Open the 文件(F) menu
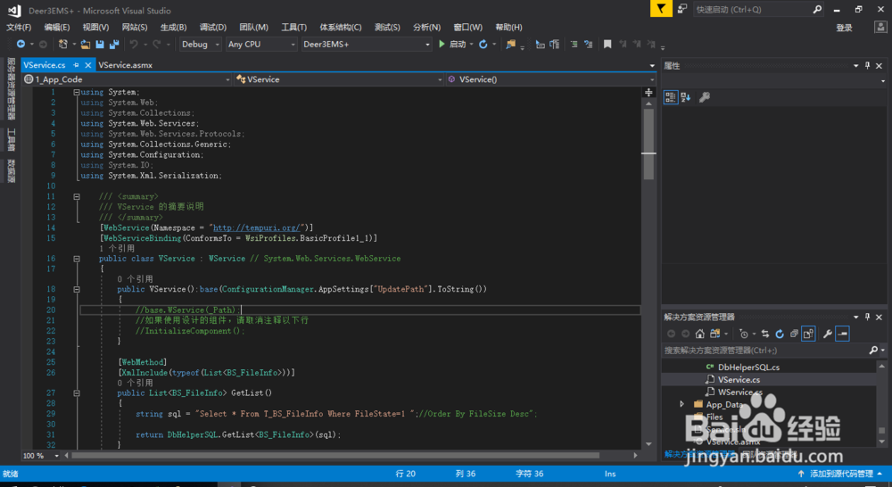The image size is (892, 487). click(19, 28)
